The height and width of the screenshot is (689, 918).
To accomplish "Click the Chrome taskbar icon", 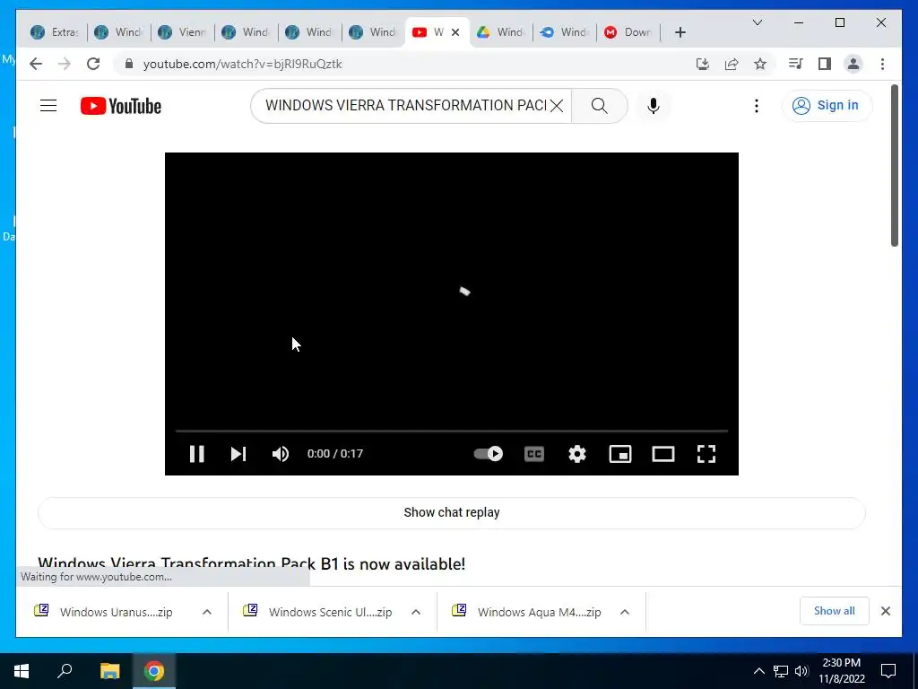I will tap(154, 671).
